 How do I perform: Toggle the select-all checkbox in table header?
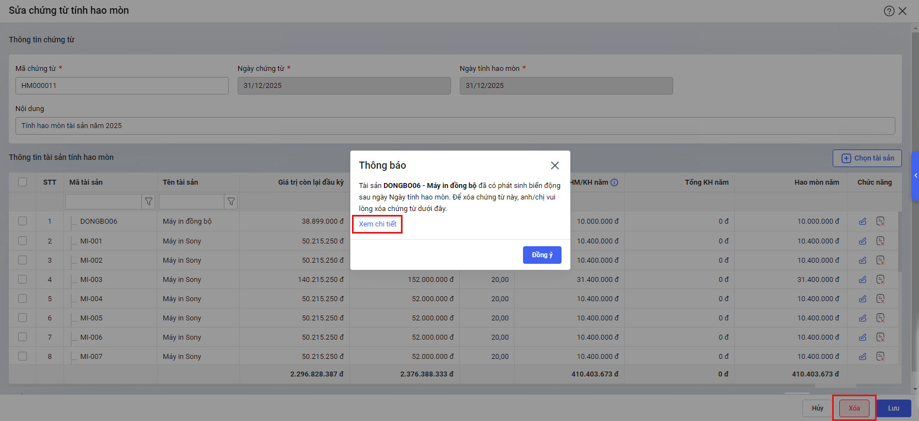point(23,182)
